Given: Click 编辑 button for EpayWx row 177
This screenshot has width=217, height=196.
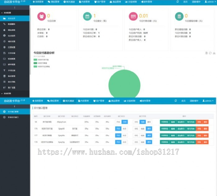Looking at the screenshot, I should click(x=173, y=135).
